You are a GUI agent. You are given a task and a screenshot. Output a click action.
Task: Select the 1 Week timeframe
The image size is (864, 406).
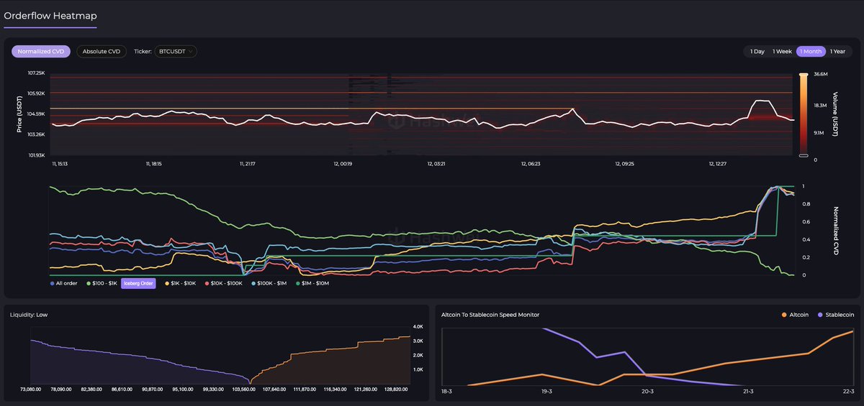(x=782, y=52)
